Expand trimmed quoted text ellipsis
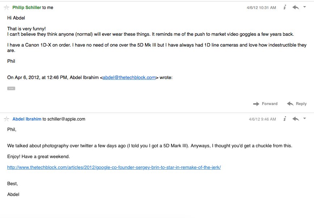Viewport: 314px width, 218px height. tap(11, 88)
